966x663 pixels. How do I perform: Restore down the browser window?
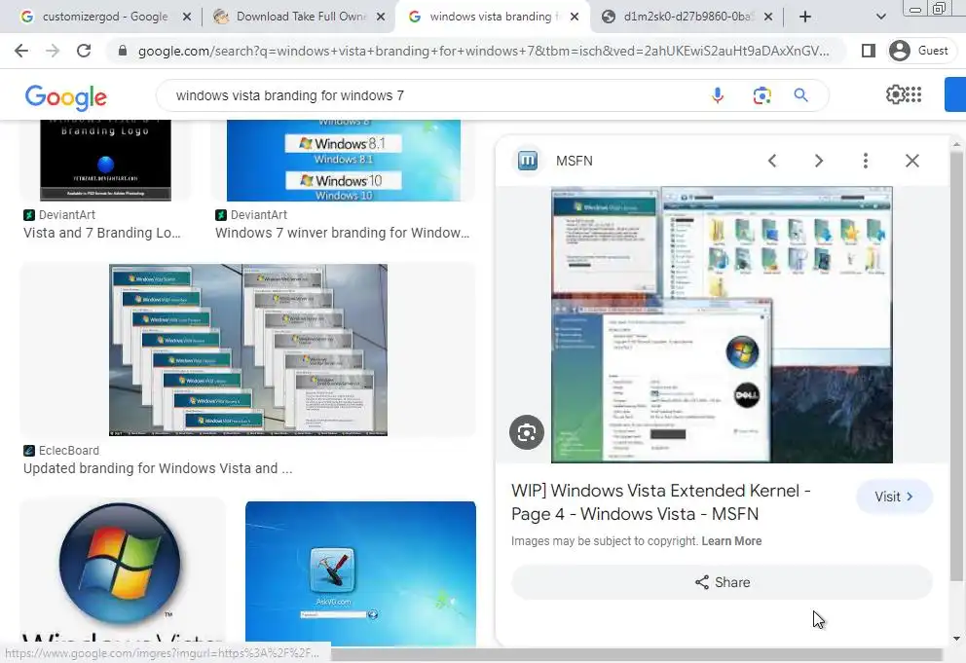coord(939,9)
